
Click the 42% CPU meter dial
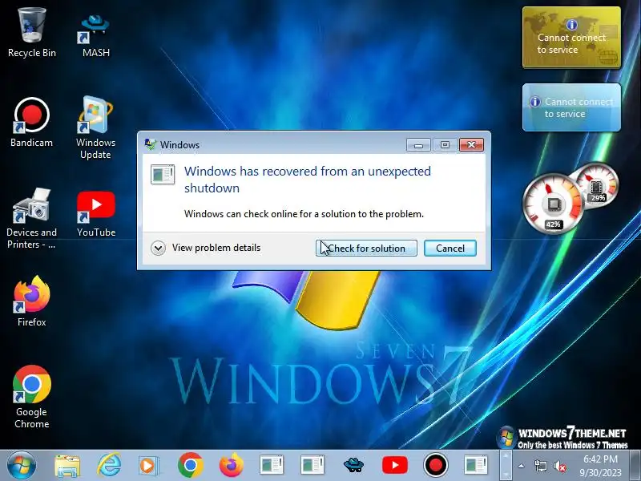[553, 204]
